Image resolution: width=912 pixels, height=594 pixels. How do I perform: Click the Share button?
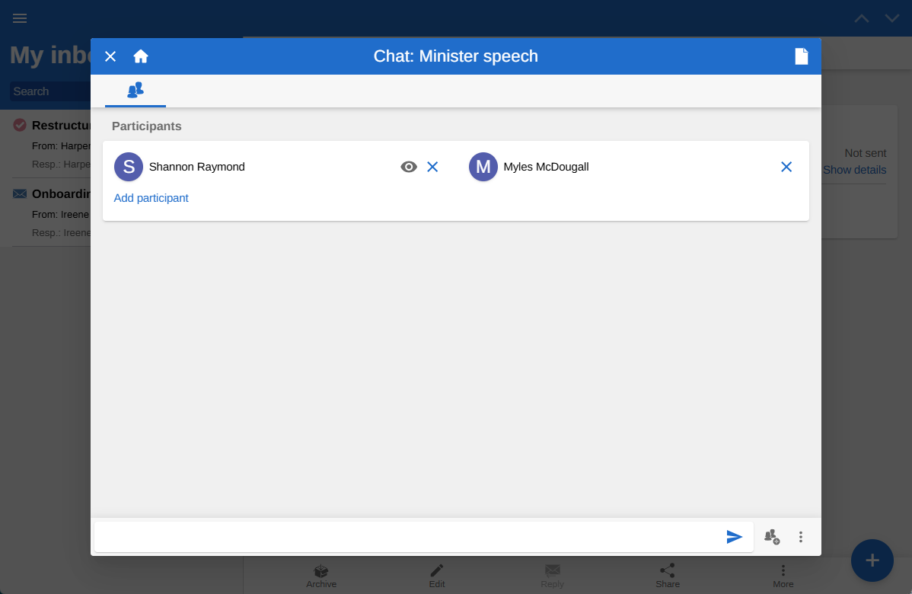click(668, 576)
